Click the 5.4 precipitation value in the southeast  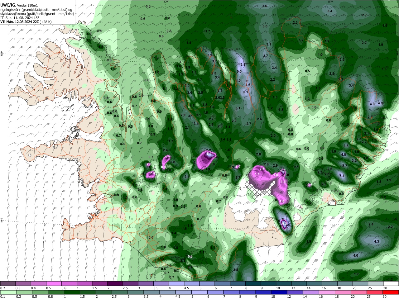(x=342, y=176)
